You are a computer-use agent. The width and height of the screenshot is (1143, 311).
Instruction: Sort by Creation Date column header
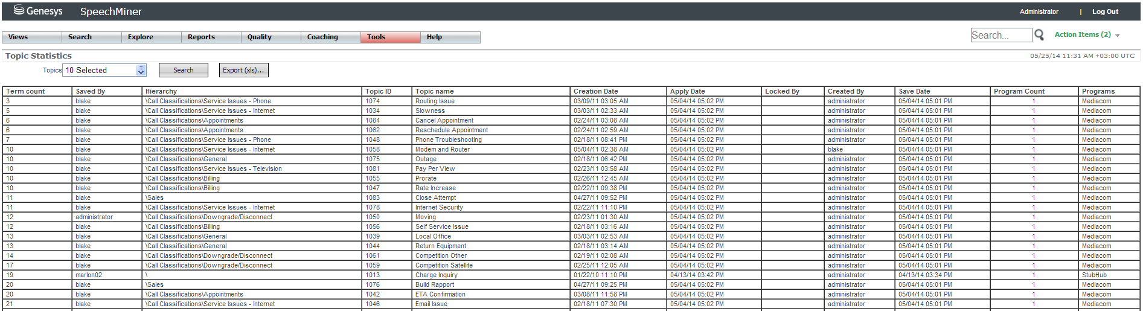click(x=595, y=92)
